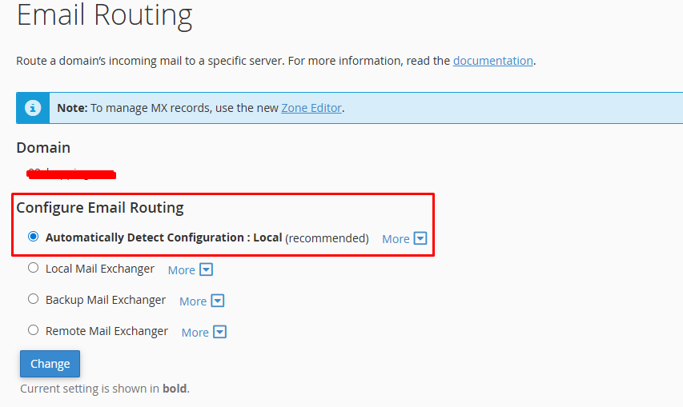
Task: Click the blue info icon in note banner
Action: pyautogui.click(x=33, y=108)
